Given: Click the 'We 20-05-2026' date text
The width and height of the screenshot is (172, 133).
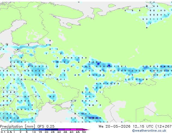Looking at the screenshot, I should (114, 126).
